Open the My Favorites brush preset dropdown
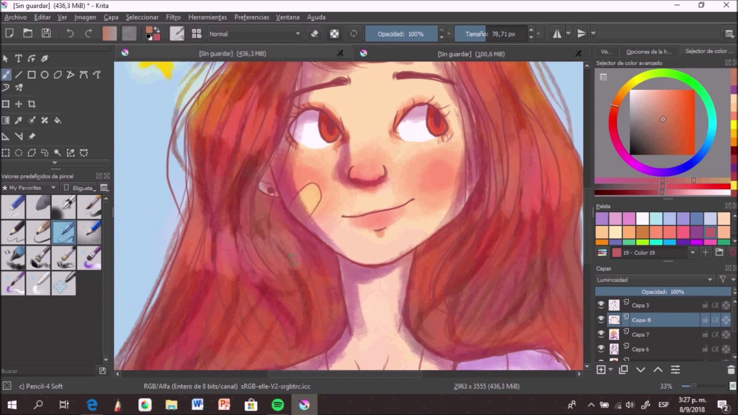The image size is (738, 415). [29, 188]
